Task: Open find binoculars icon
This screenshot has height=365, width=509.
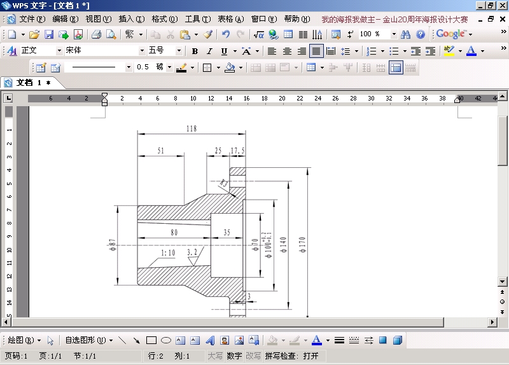Action: click(x=405, y=34)
